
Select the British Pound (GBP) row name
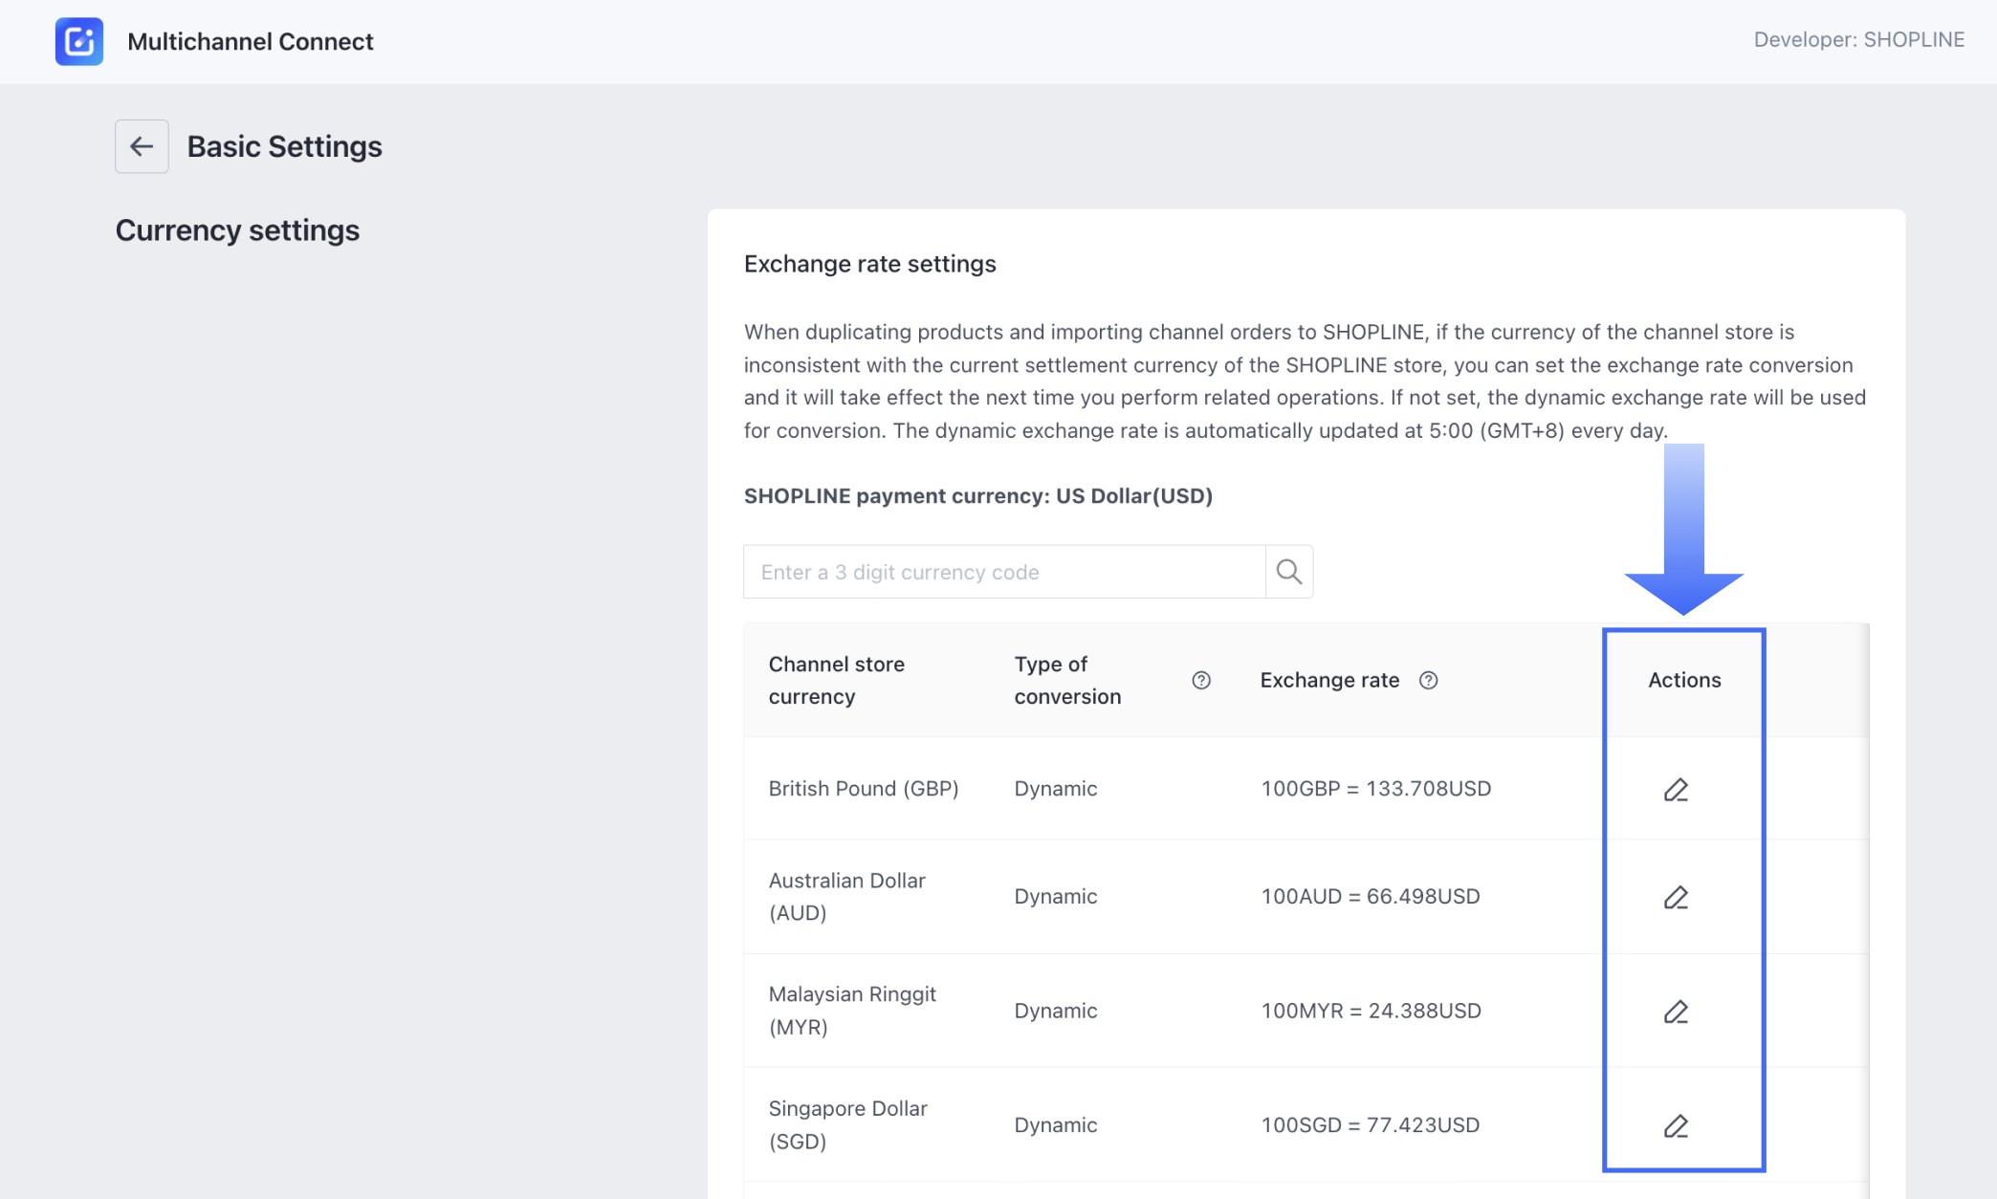[863, 788]
